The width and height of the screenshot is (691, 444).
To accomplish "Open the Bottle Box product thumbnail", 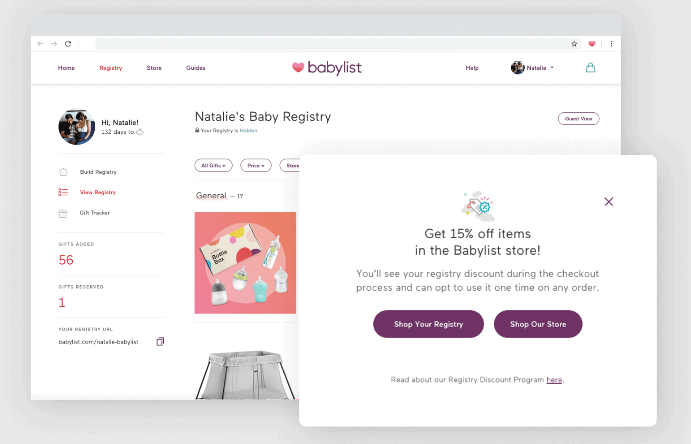I will [x=245, y=263].
